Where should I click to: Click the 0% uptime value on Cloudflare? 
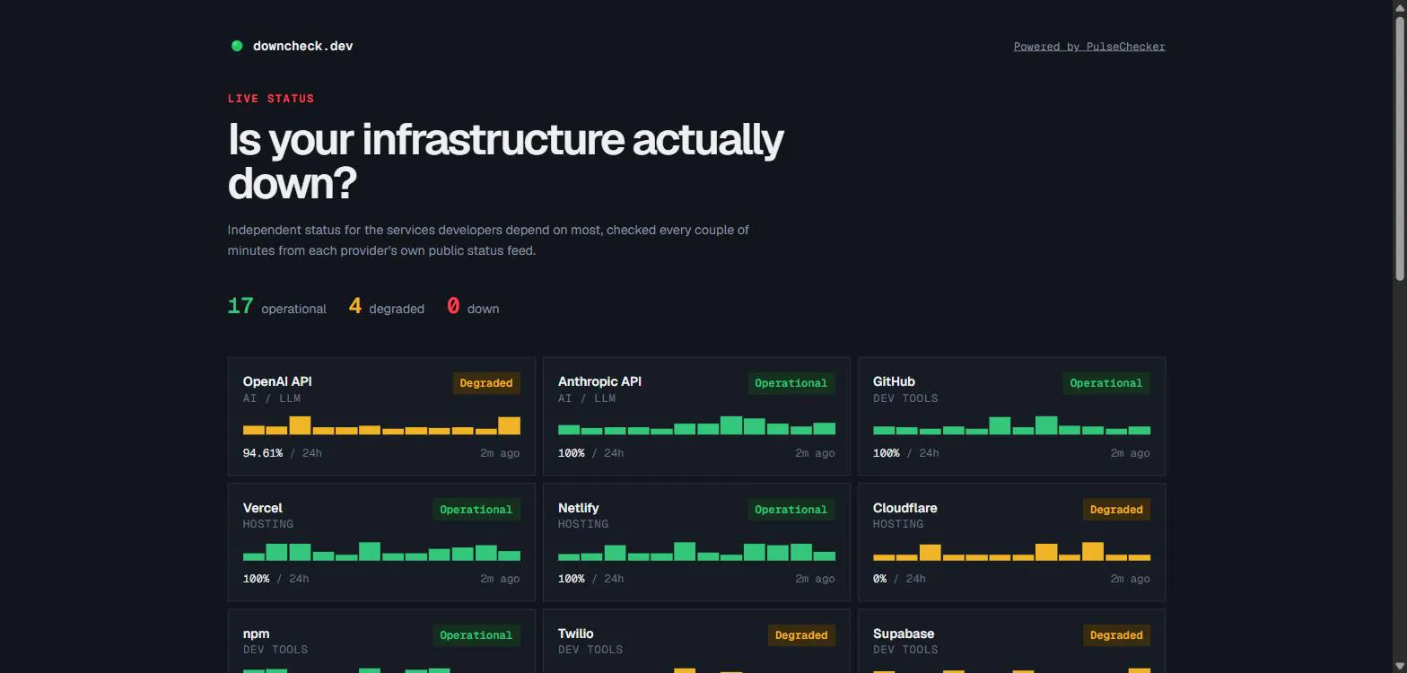[879, 579]
